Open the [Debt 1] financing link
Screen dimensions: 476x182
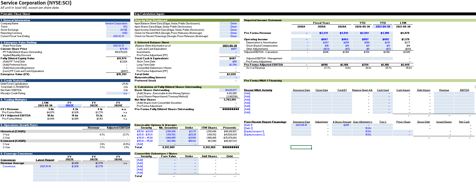point(248,125)
